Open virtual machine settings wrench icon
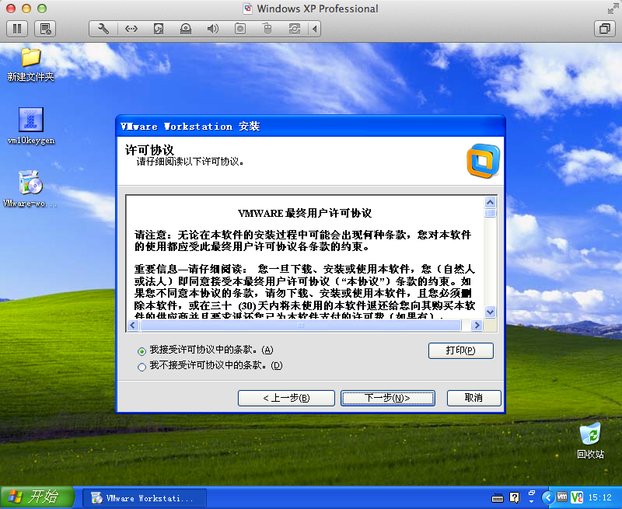 pyautogui.click(x=103, y=29)
